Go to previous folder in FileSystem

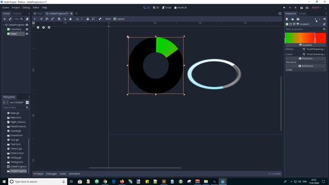point(4,102)
